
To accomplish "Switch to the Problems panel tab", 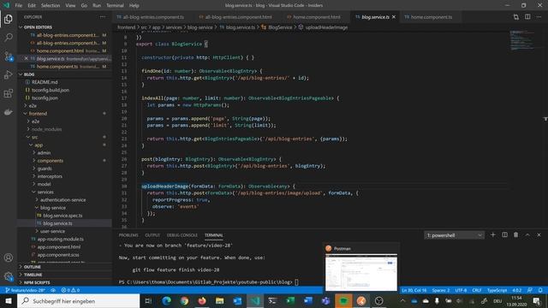I will 128,235.
